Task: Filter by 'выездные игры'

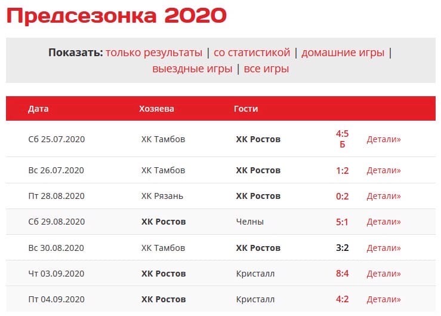Action: click(x=192, y=69)
